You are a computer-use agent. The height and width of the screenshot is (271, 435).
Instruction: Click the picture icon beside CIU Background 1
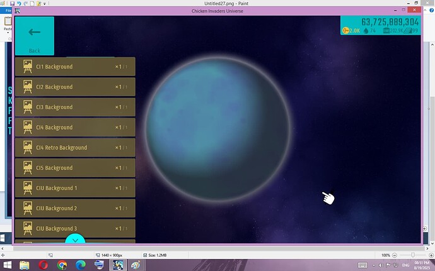tap(28, 188)
